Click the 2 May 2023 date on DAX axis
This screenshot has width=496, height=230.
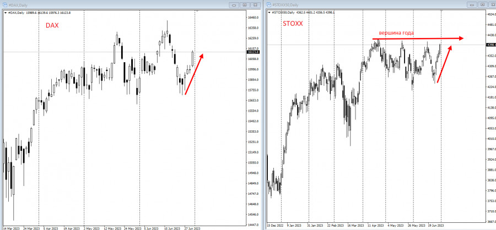(x=91, y=228)
